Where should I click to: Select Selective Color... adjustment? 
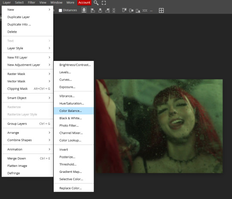click(x=74, y=179)
